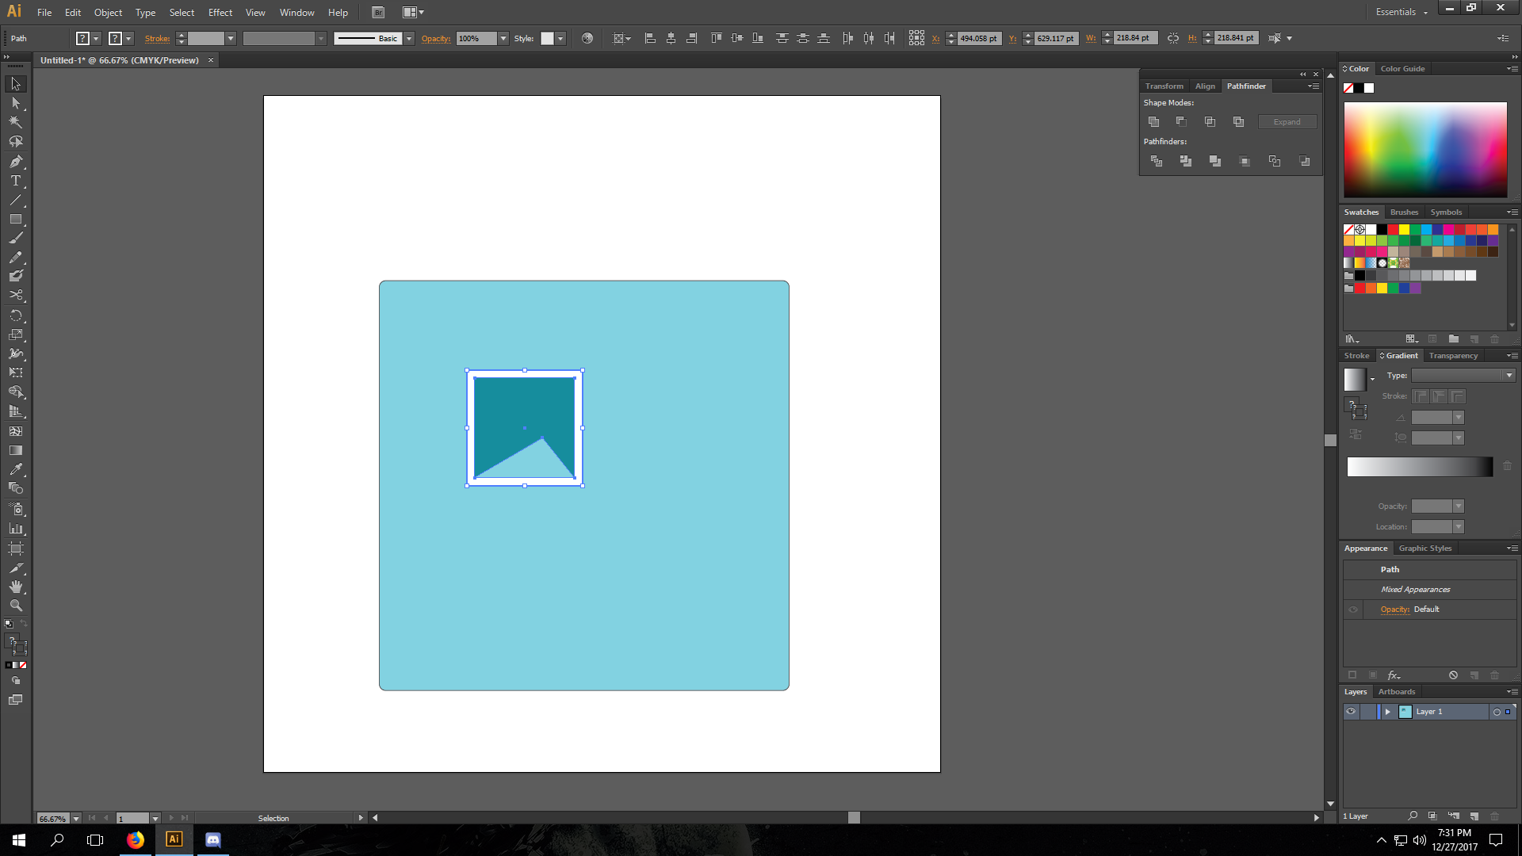Open the Effect menu
This screenshot has width=1522, height=856.
coord(220,12)
